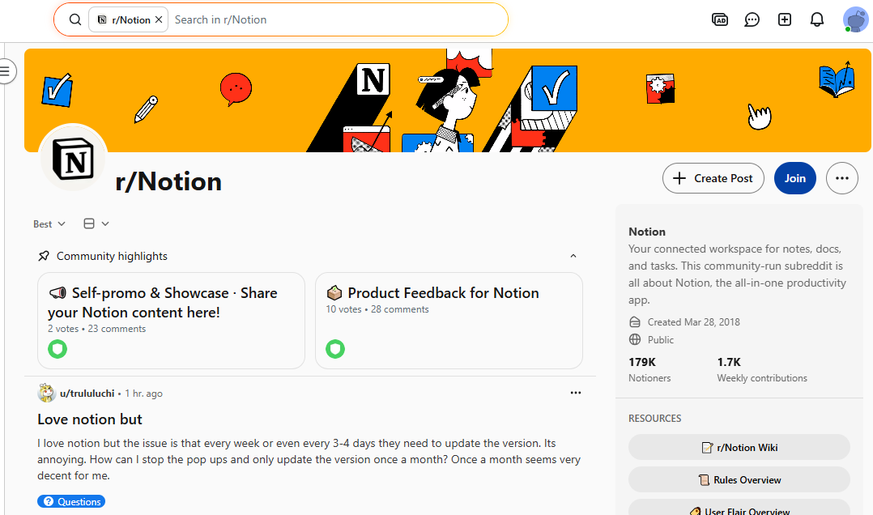Screen dimensions: 873x515
Task: Open the notifications bell
Action: pos(817,19)
